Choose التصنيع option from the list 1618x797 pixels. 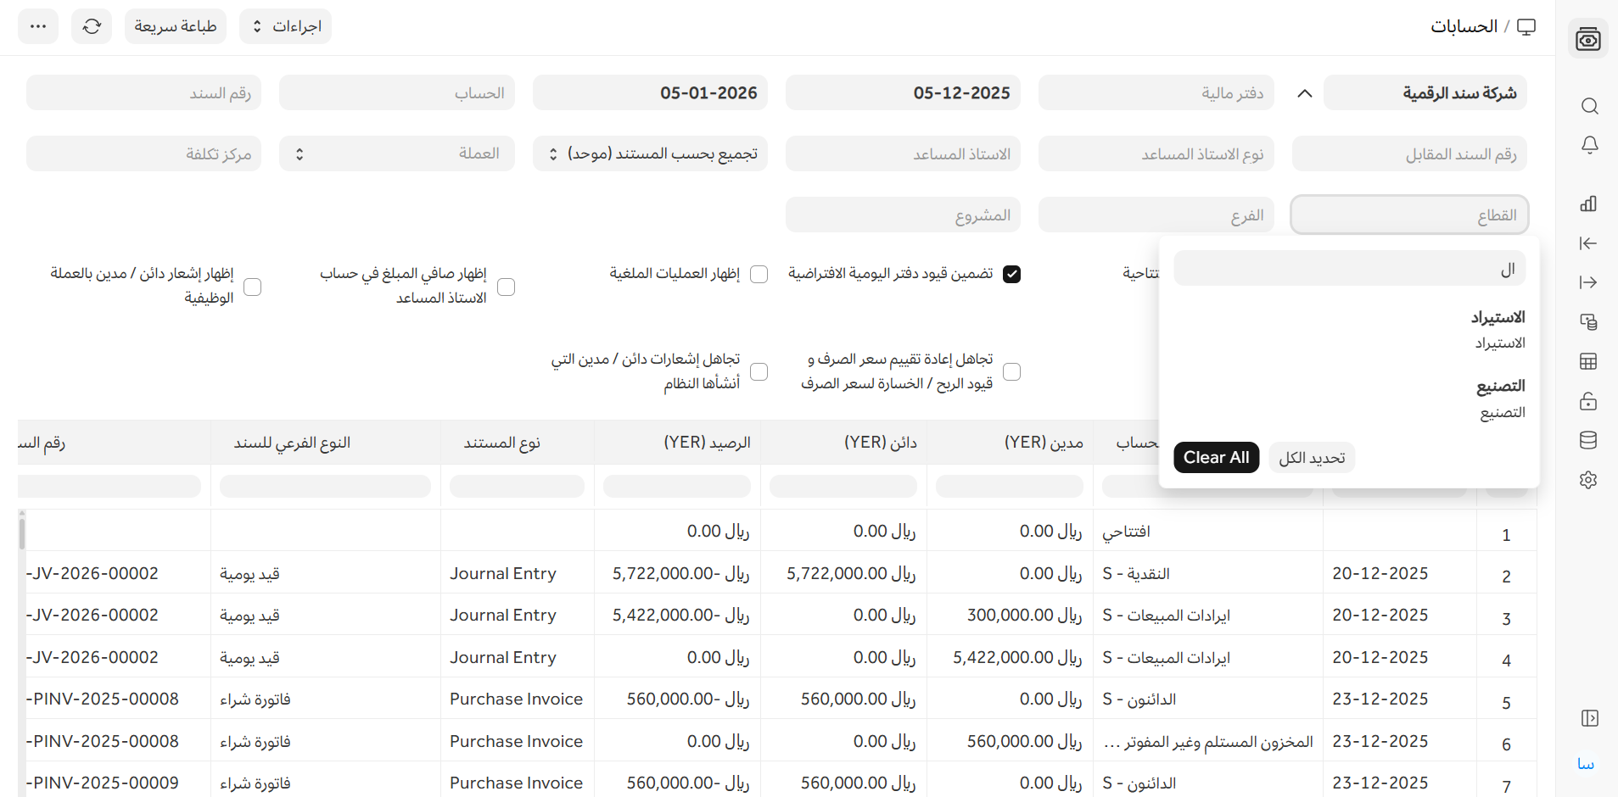tap(1500, 398)
